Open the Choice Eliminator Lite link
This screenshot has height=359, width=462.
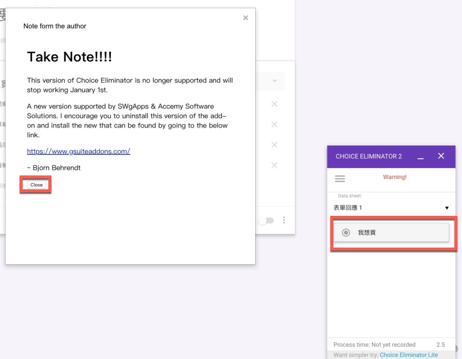409,355
